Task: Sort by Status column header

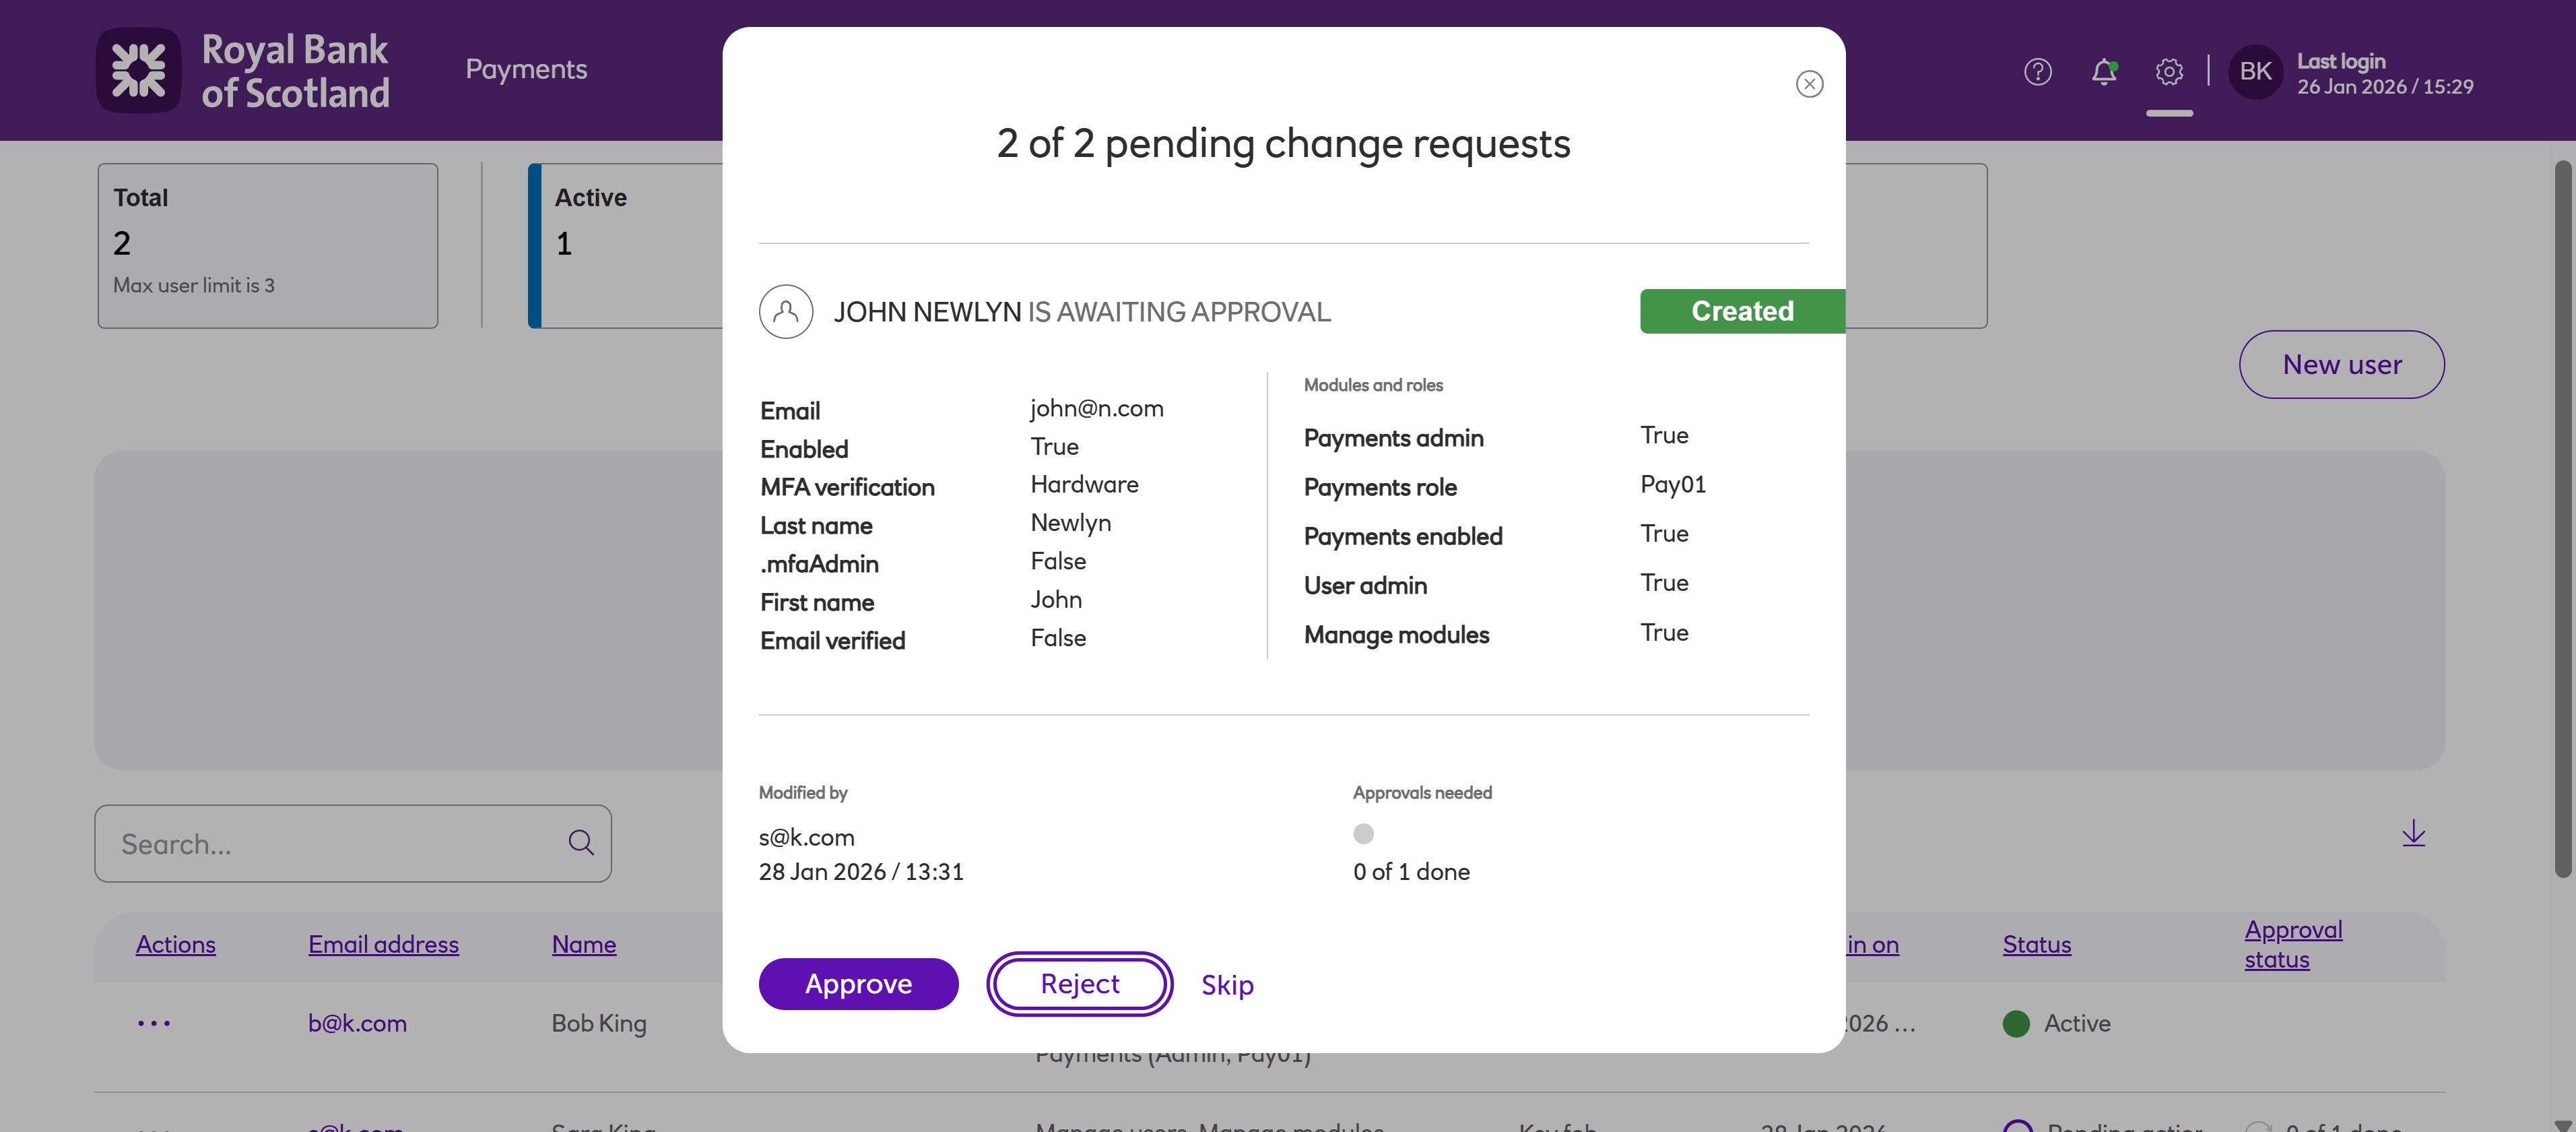Action: coord(2036,944)
